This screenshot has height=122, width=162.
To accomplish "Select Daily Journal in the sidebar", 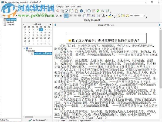I will click(11, 19).
